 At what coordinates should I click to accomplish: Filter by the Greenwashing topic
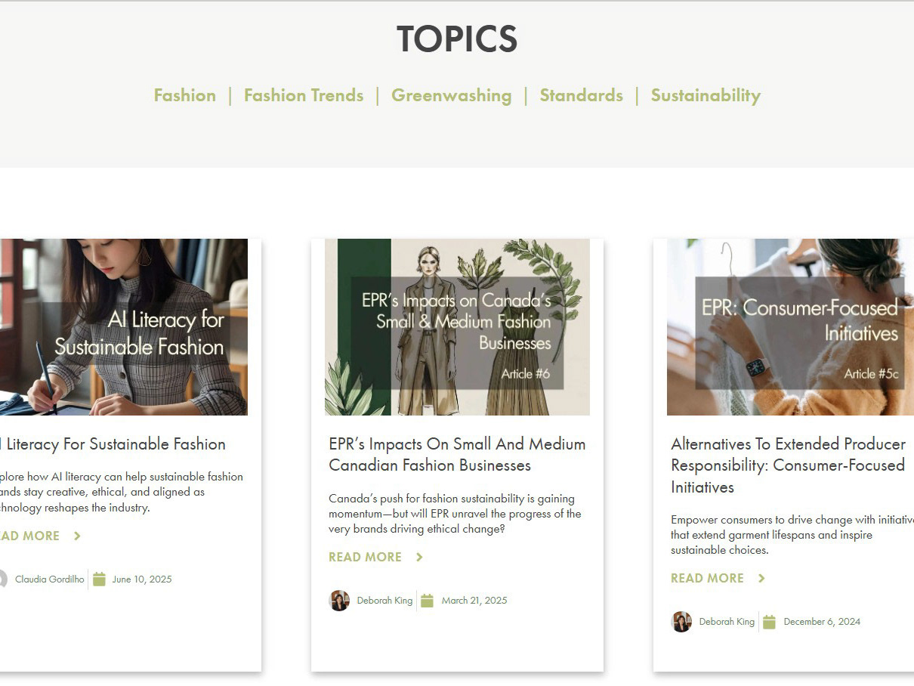[452, 95]
